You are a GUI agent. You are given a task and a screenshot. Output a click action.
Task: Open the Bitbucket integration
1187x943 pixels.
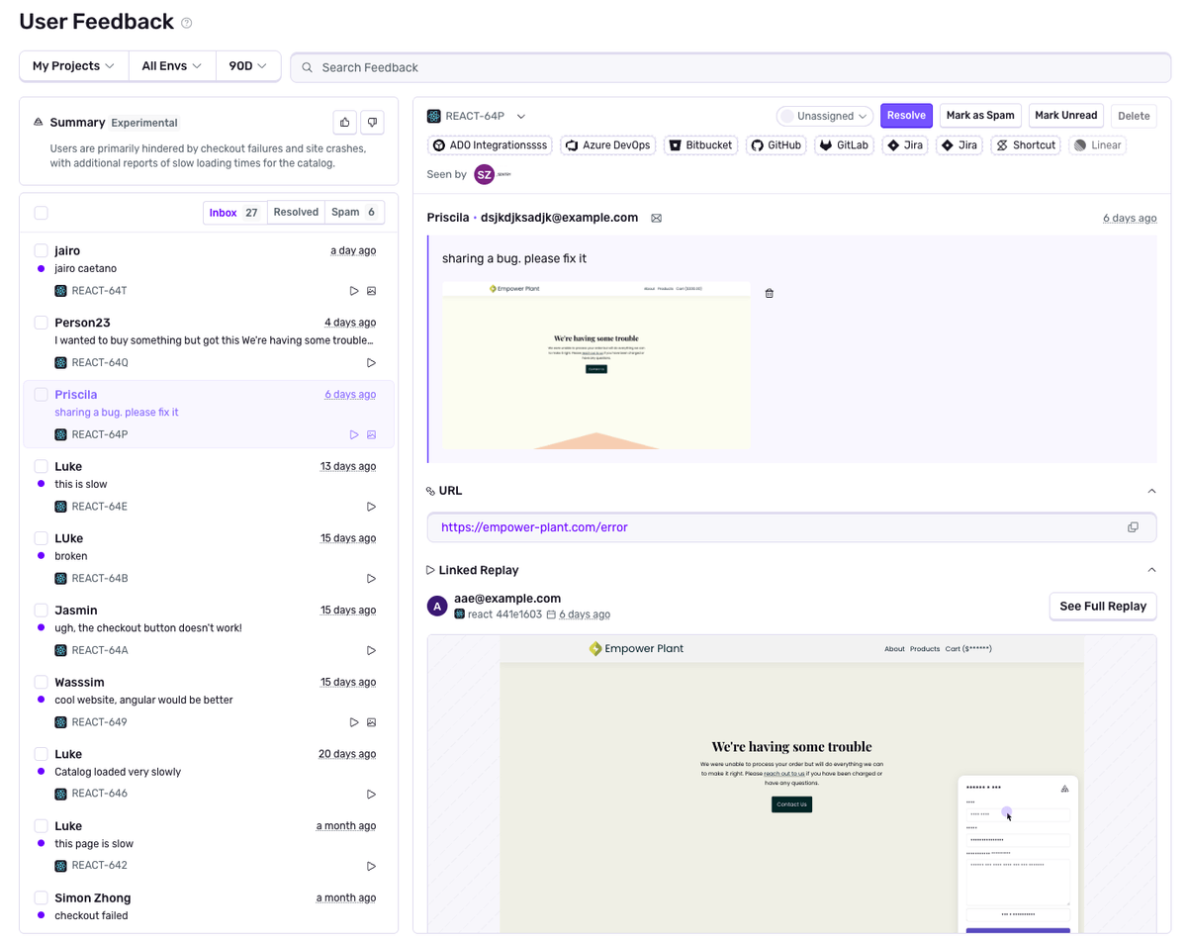(700, 144)
